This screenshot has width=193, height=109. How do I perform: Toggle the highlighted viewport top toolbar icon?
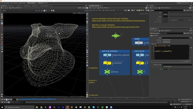(x=44, y=11)
